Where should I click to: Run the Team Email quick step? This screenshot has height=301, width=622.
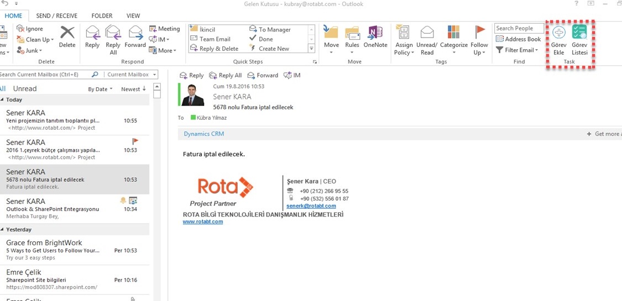[210, 39]
